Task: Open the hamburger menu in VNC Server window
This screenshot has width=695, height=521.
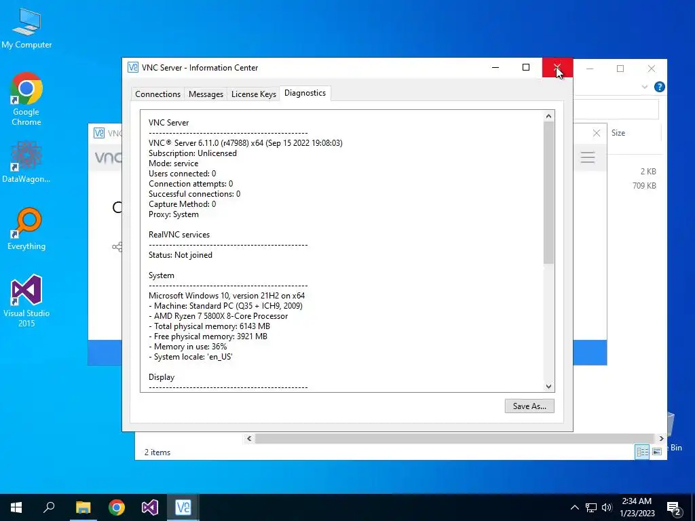Action: (588, 157)
